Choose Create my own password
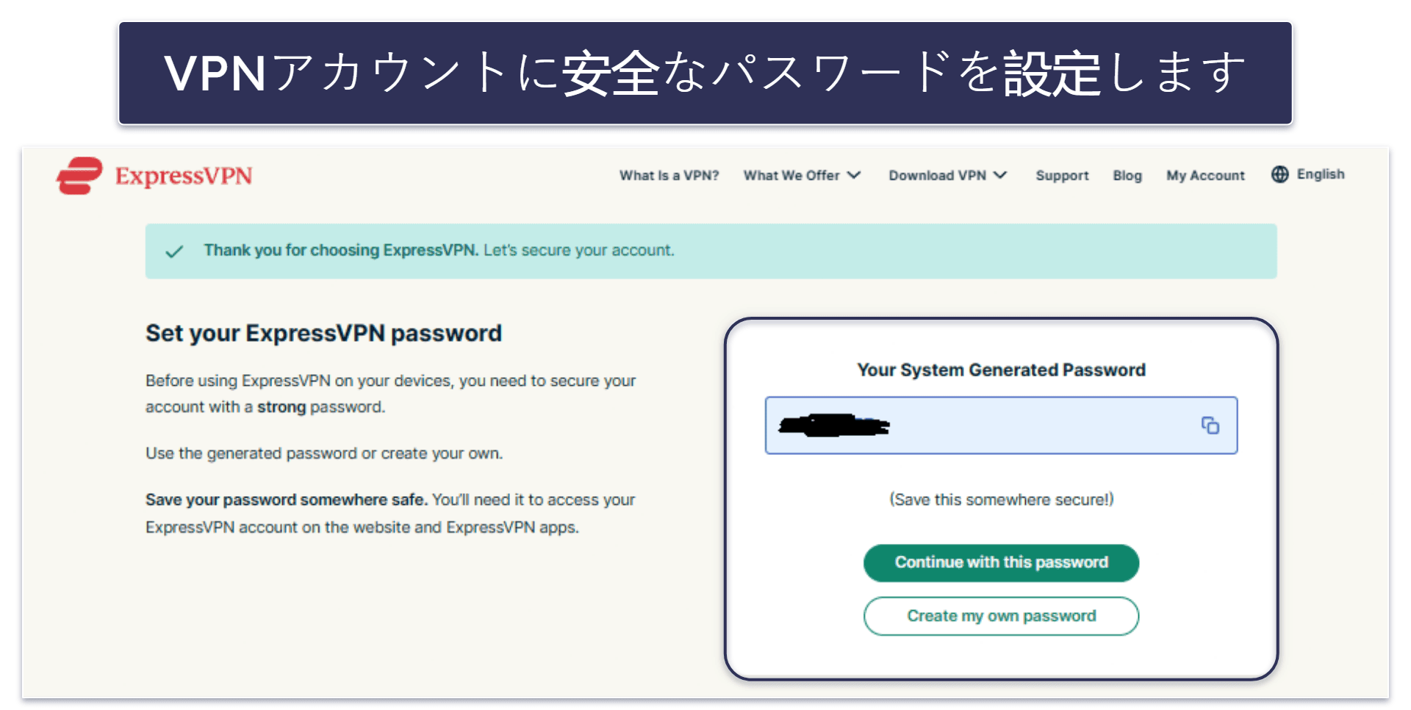 coord(1001,616)
